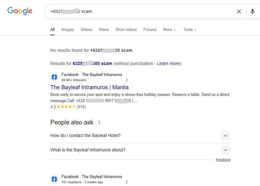260x186 pixels.
Task: Clear the search box with the X icon
Action: click(239, 12)
